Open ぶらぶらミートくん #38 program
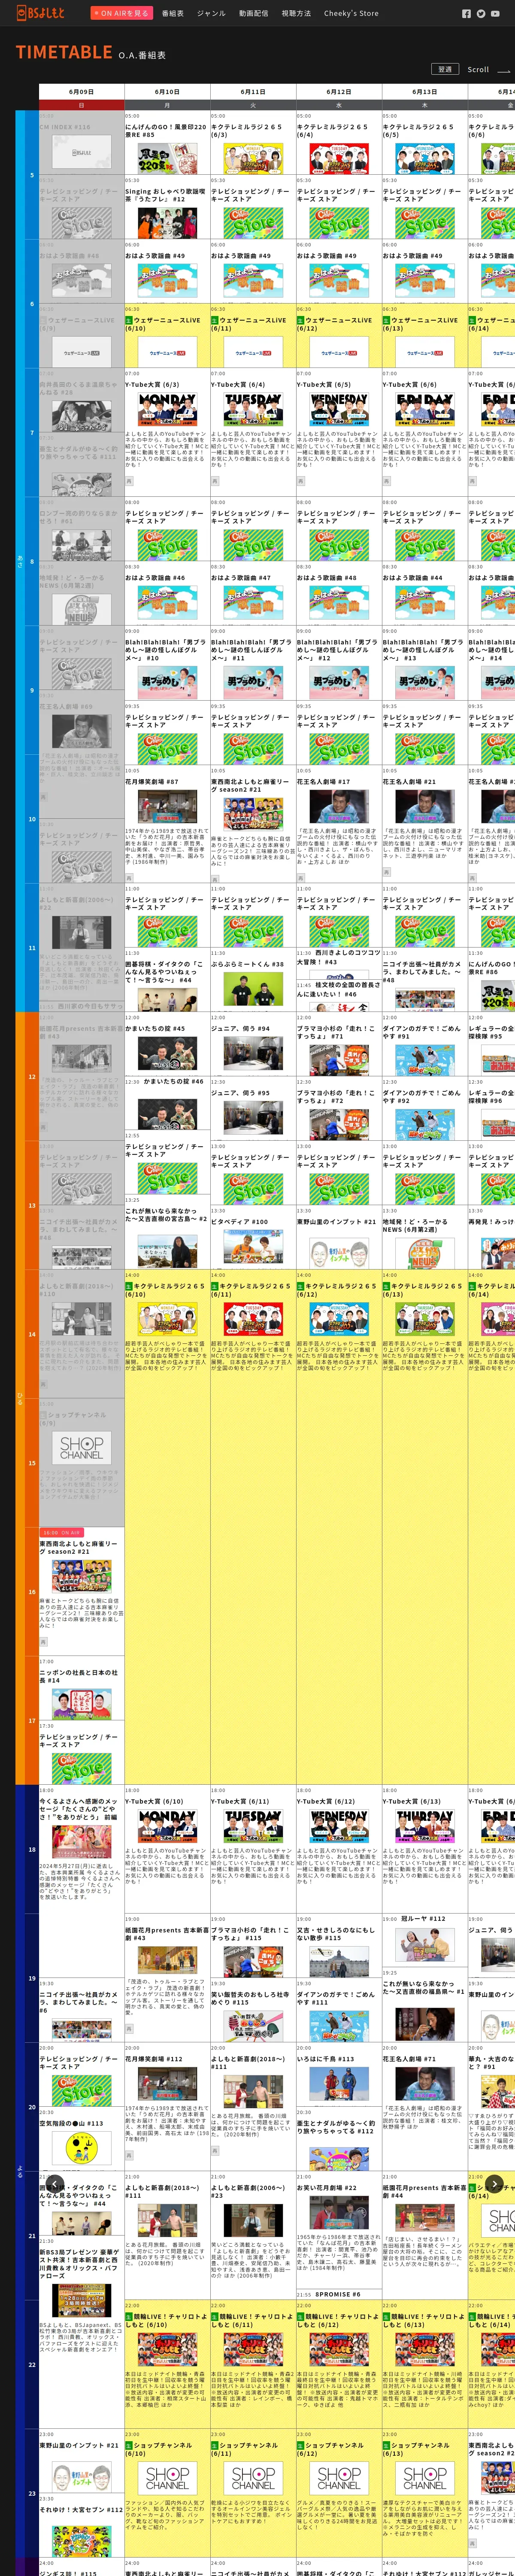515x2576 pixels. 253,979
